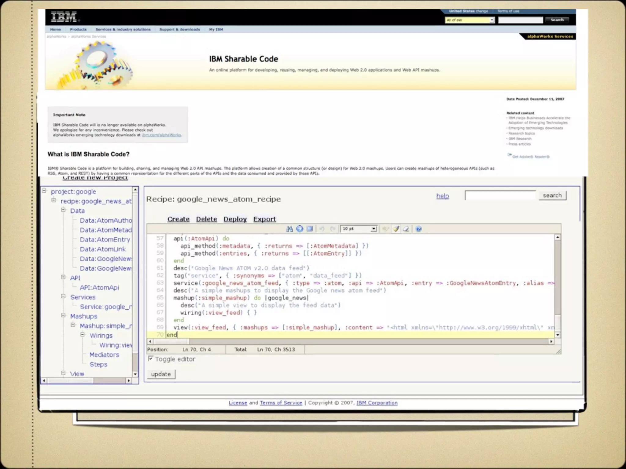626x469 pixels.
Task: Toggle fullscreen editor mode icon
Action: (310, 229)
